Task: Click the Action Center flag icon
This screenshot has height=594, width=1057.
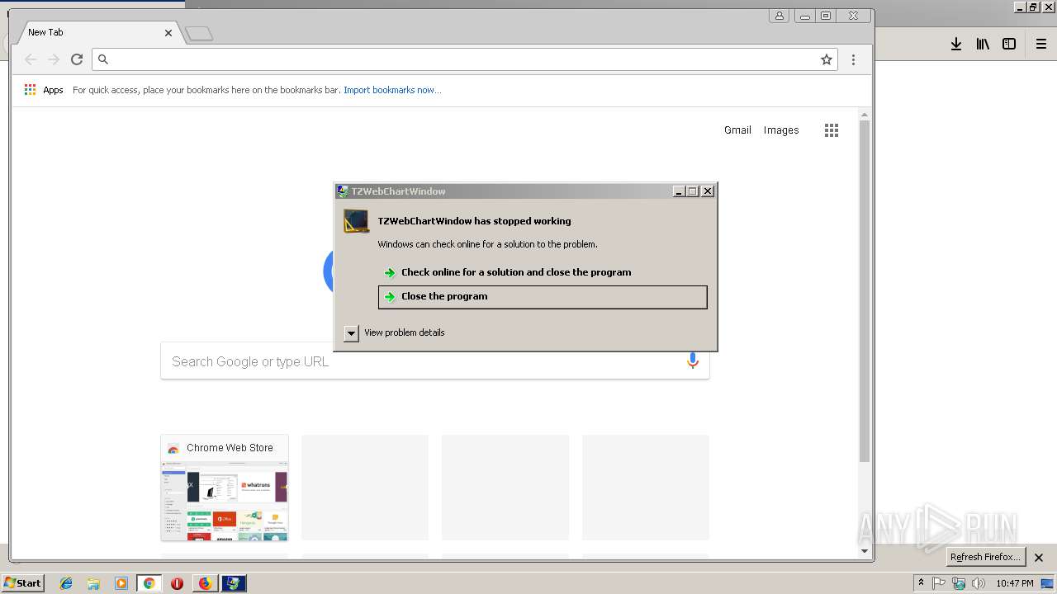Action: pyautogui.click(x=939, y=583)
